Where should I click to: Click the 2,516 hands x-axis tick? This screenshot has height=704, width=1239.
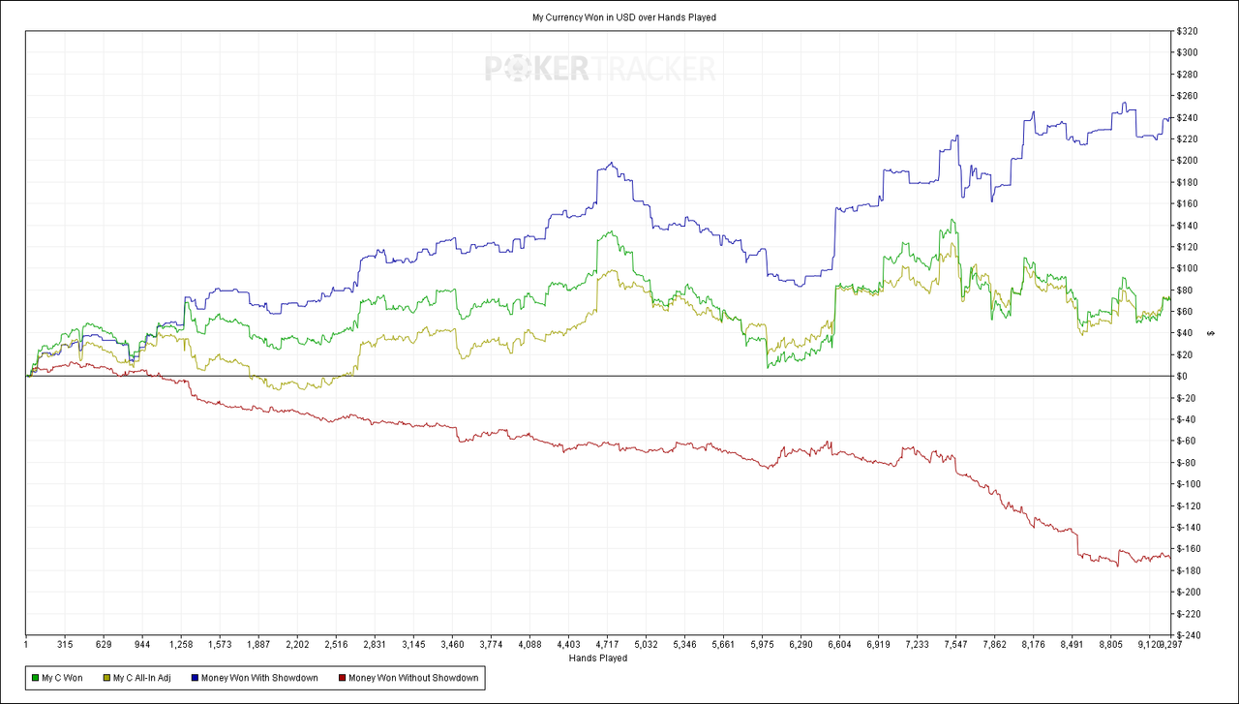(x=336, y=644)
